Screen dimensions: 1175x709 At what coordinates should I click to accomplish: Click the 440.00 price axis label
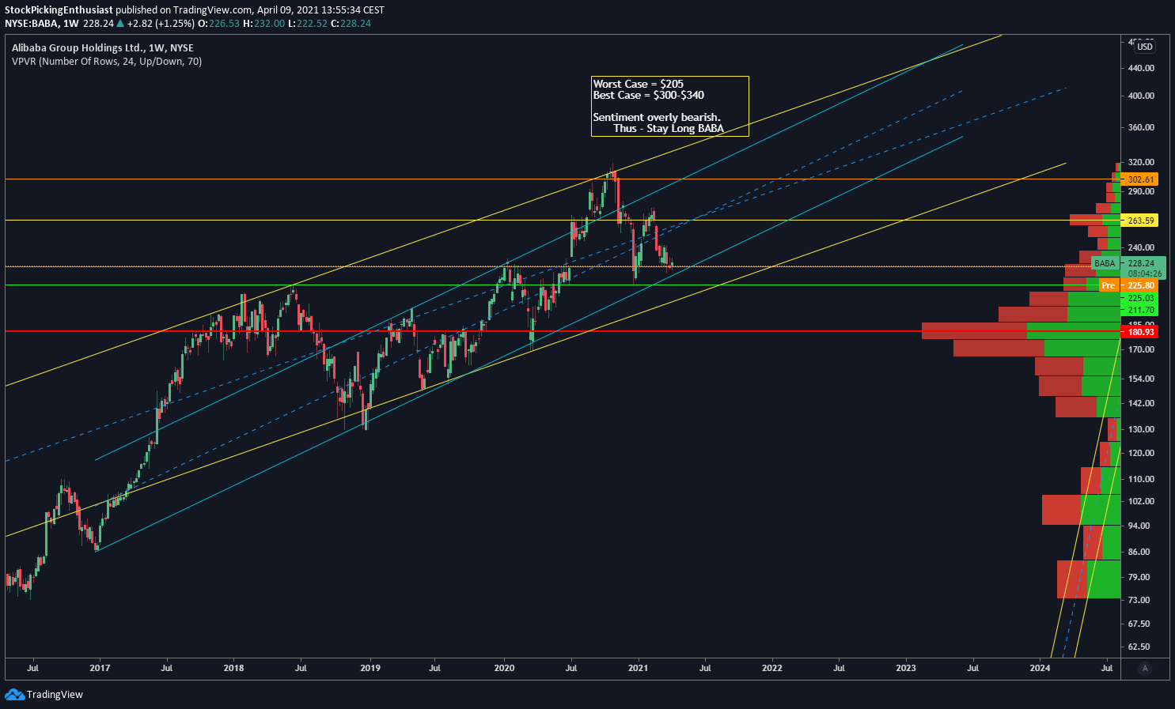tap(1140, 68)
